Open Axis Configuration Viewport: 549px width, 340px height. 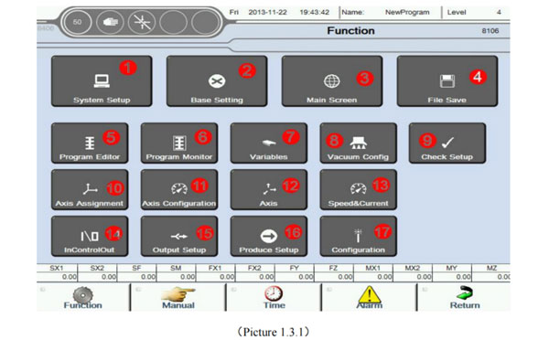pos(179,189)
